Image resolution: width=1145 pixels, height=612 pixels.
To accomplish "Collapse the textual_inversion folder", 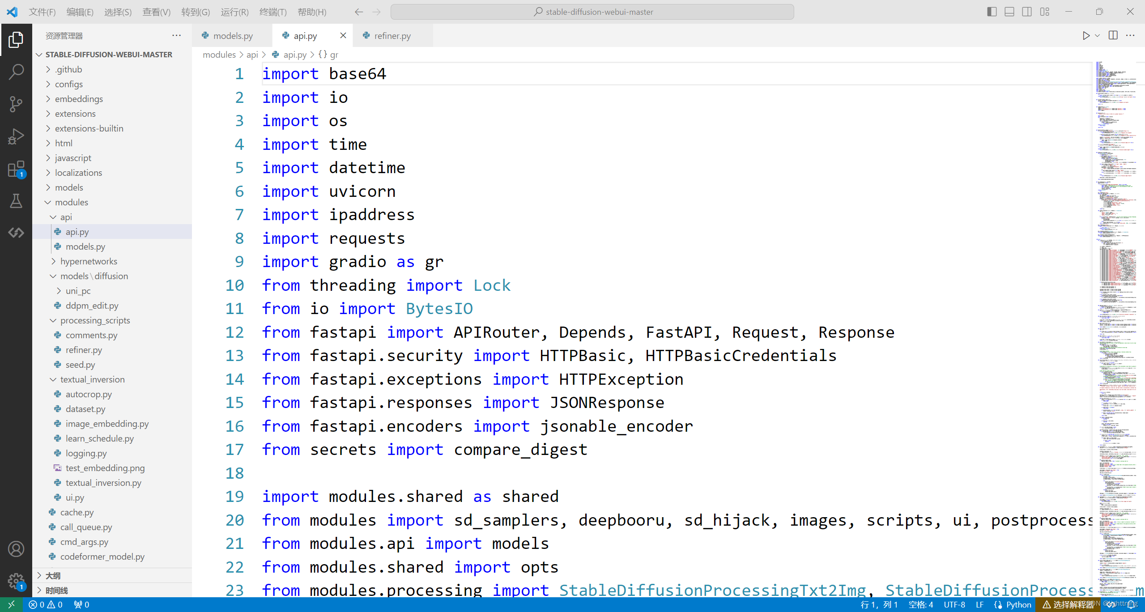I will pyautogui.click(x=92, y=379).
